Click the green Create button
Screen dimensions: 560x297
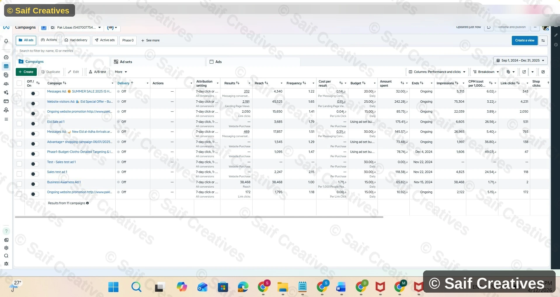26,72
